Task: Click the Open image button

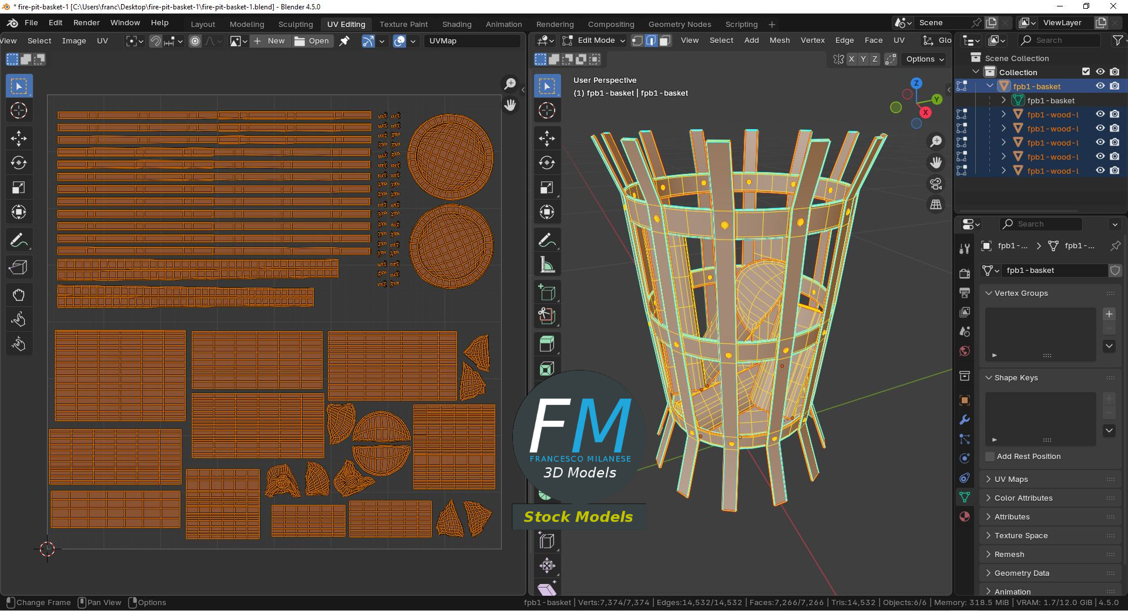Action: tap(313, 41)
